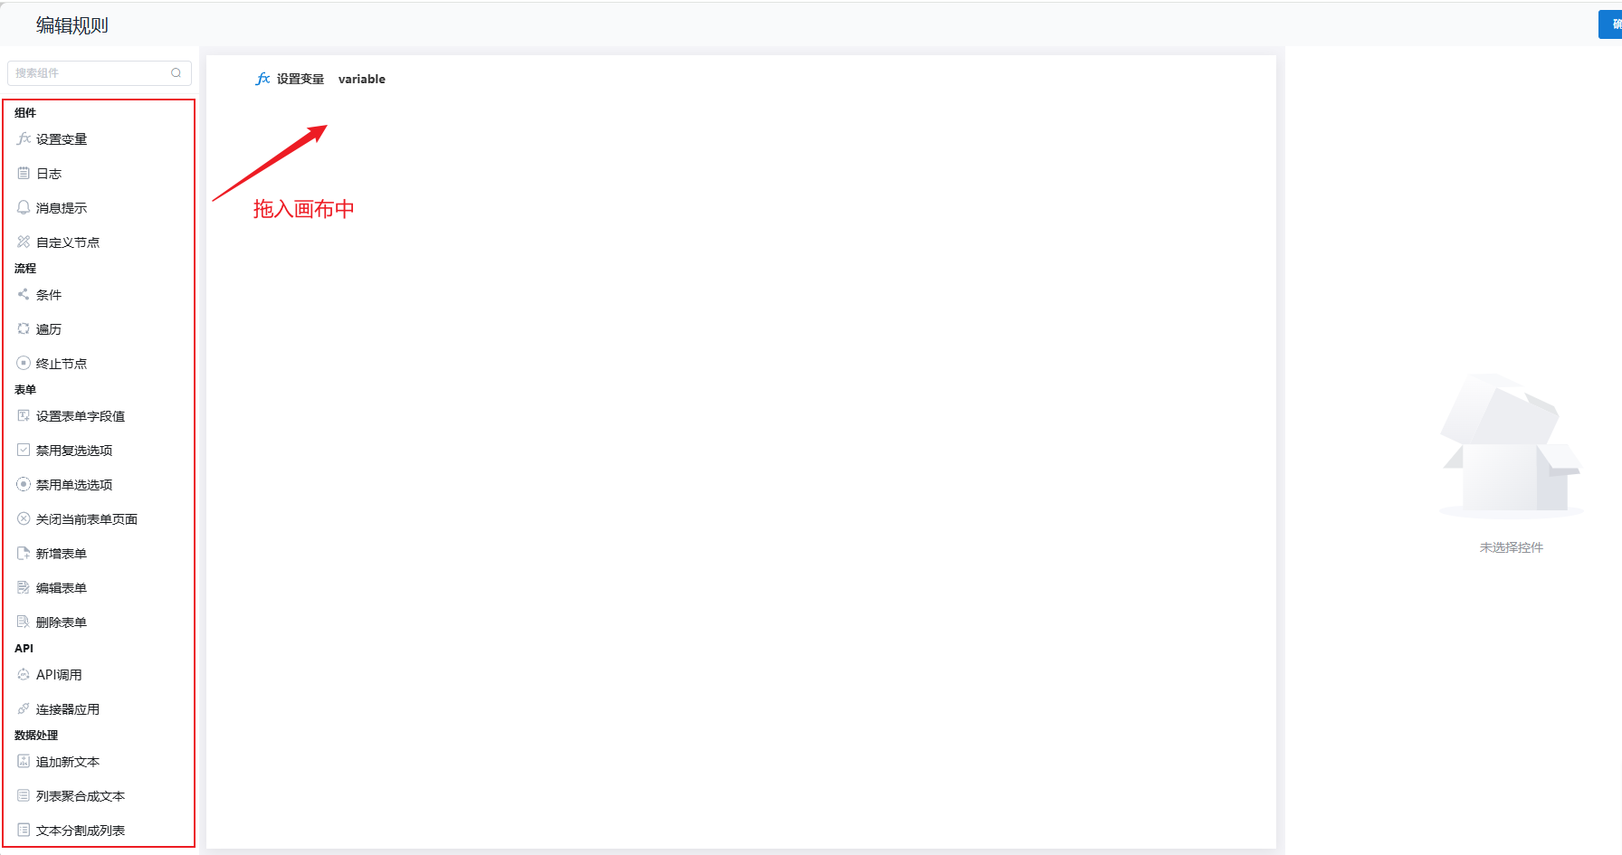Click the 设置变量 fx icon in sidebar
Screen dimensions: 1622x855
[x=24, y=138]
